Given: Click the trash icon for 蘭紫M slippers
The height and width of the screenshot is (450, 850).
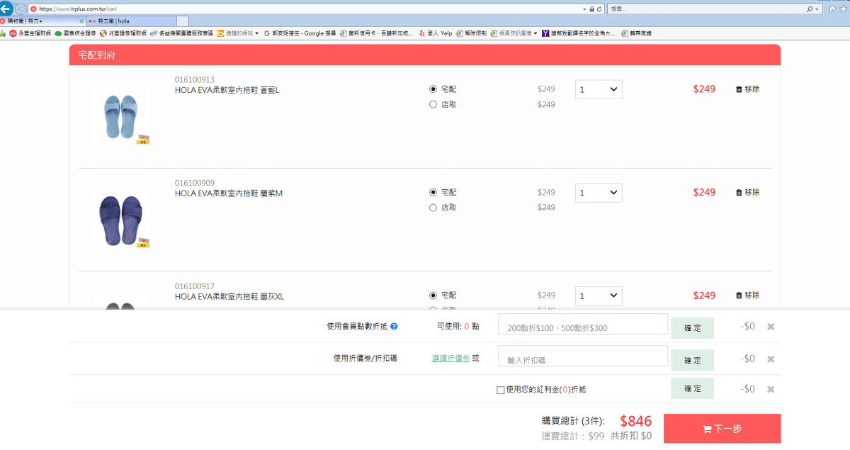Looking at the screenshot, I should [x=739, y=192].
